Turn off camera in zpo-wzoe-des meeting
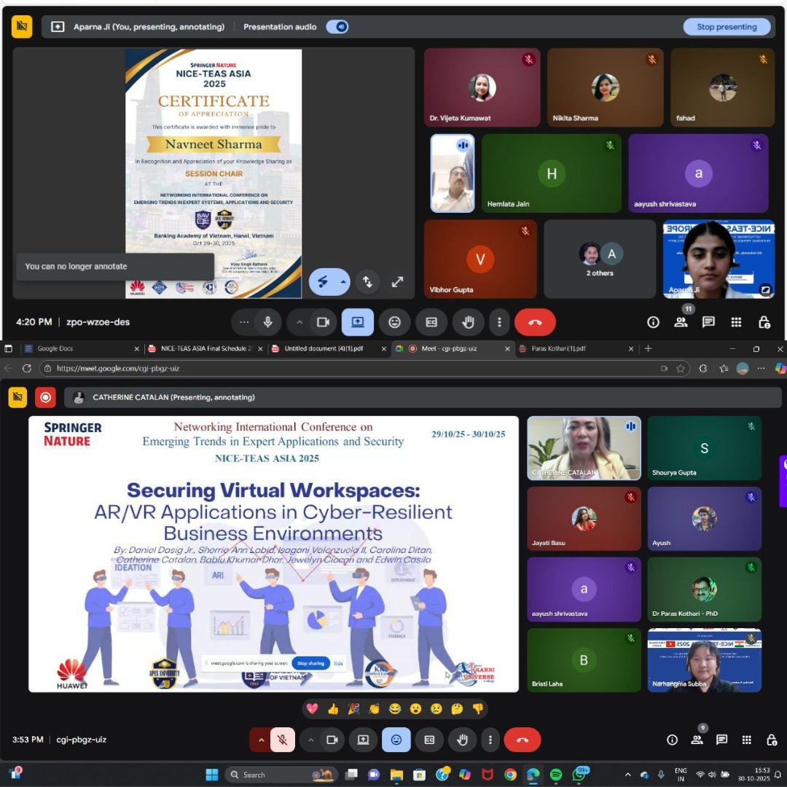Image resolution: width=787 pixels, height=787 pixels. (324, 322)
